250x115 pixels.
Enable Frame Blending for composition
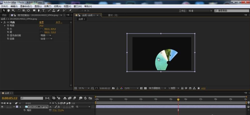[x=70, y=98]
